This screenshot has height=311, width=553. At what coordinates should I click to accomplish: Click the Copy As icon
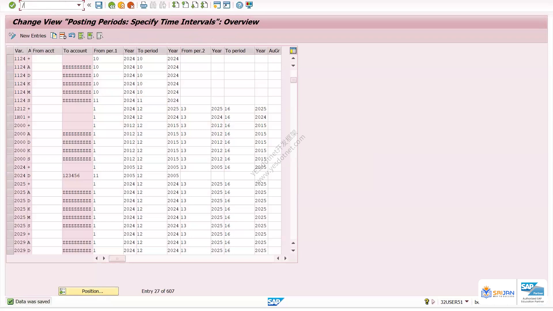tap(54, 36)
